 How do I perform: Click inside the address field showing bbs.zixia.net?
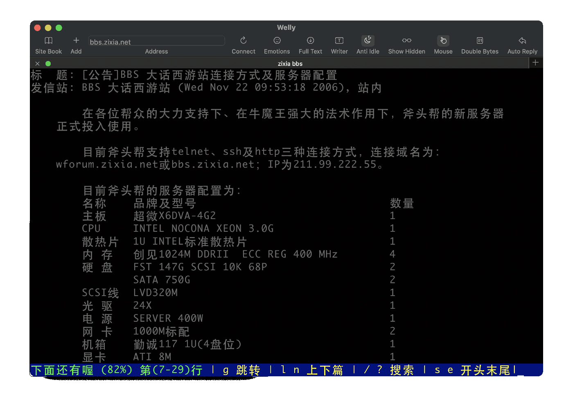coord(156,41)
